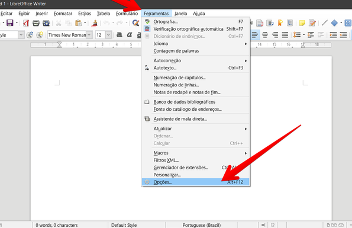Open the line spacing dropdown arrow

tap(303, 35)
